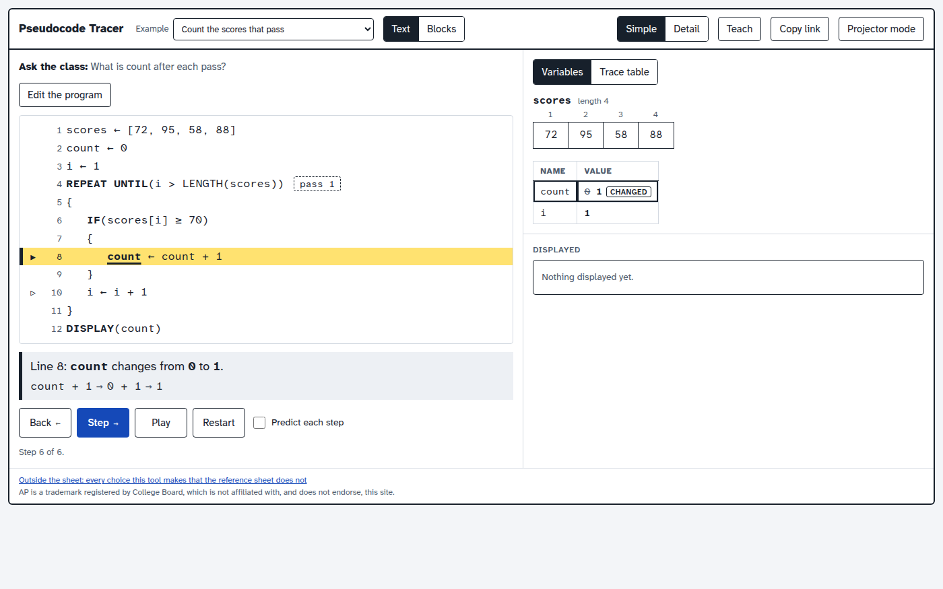943x589 pixels.
Task: Open the Outside the sheet link
Action: coord(163,480)
